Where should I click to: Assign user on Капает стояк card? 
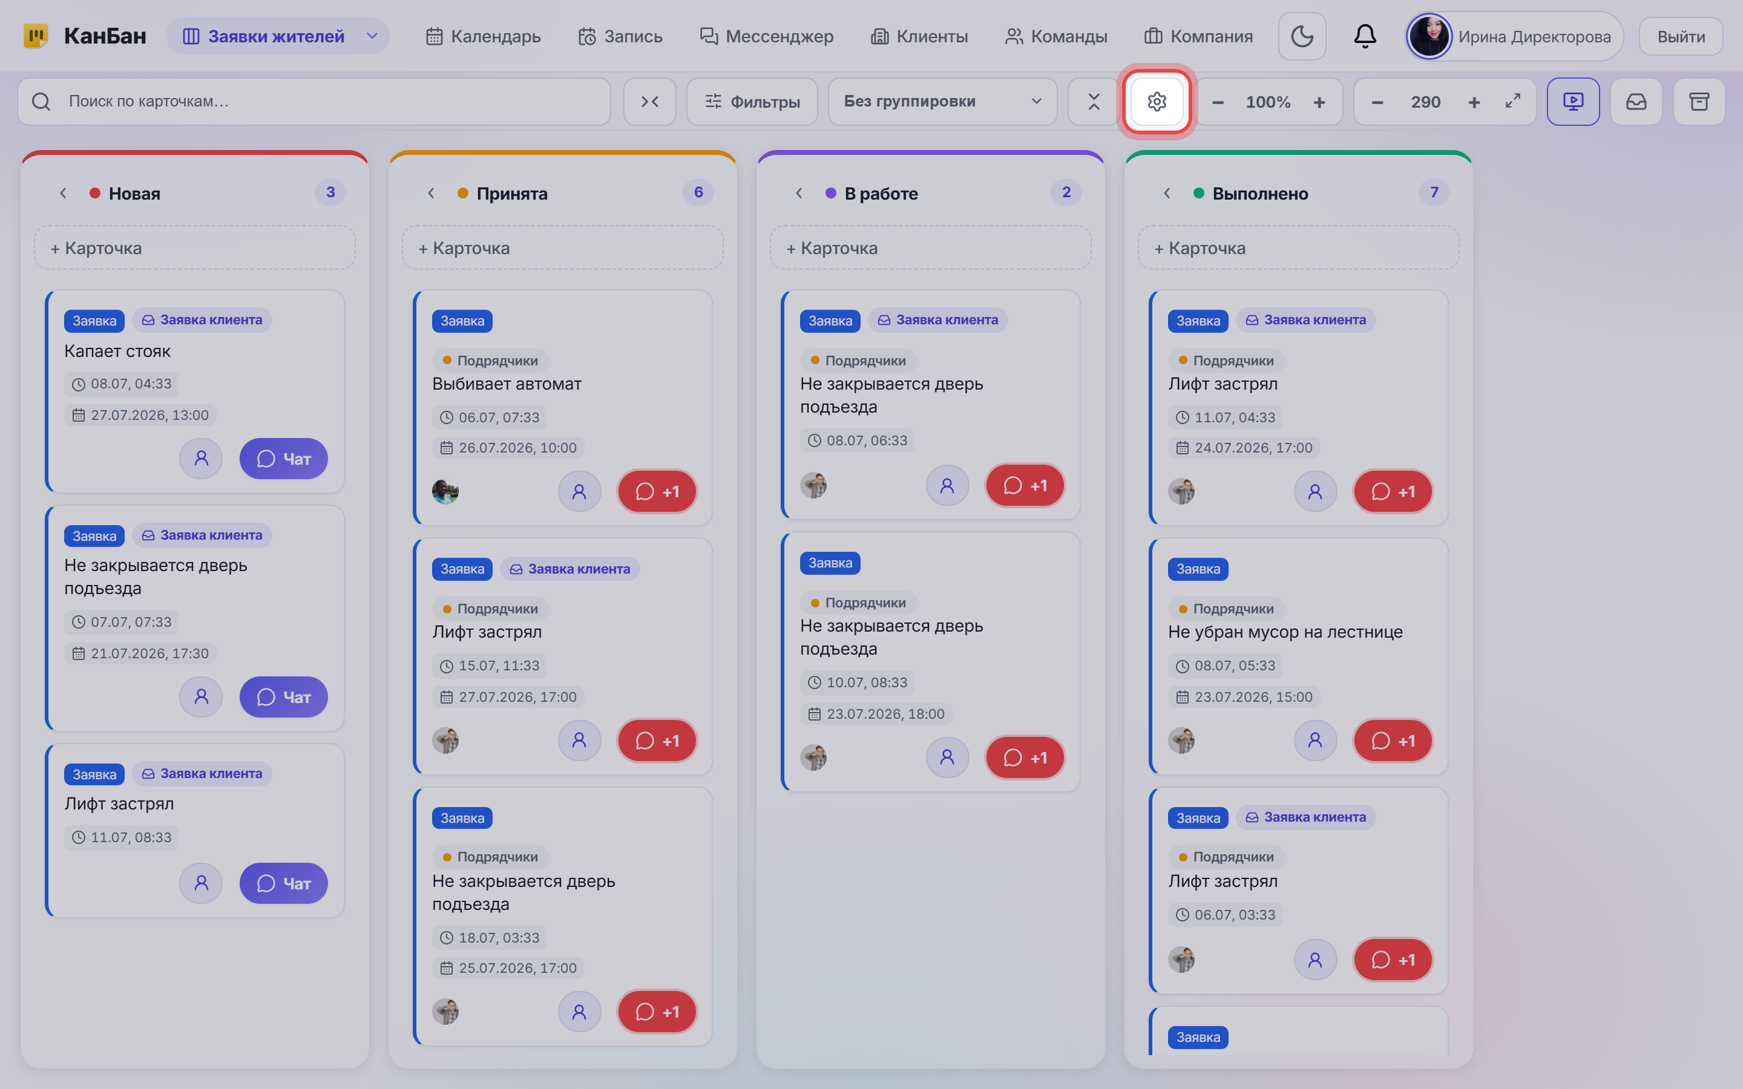tap(201, 459)
